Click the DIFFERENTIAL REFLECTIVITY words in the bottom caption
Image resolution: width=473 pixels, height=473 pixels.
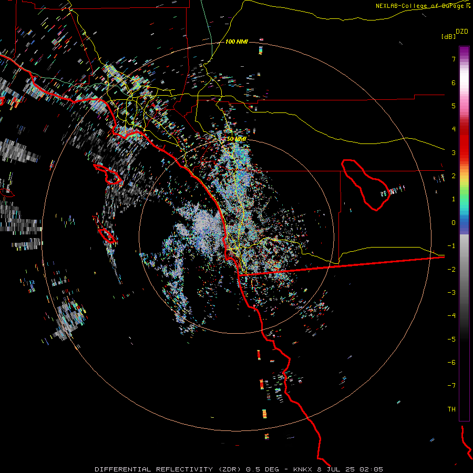pos(153,469)
